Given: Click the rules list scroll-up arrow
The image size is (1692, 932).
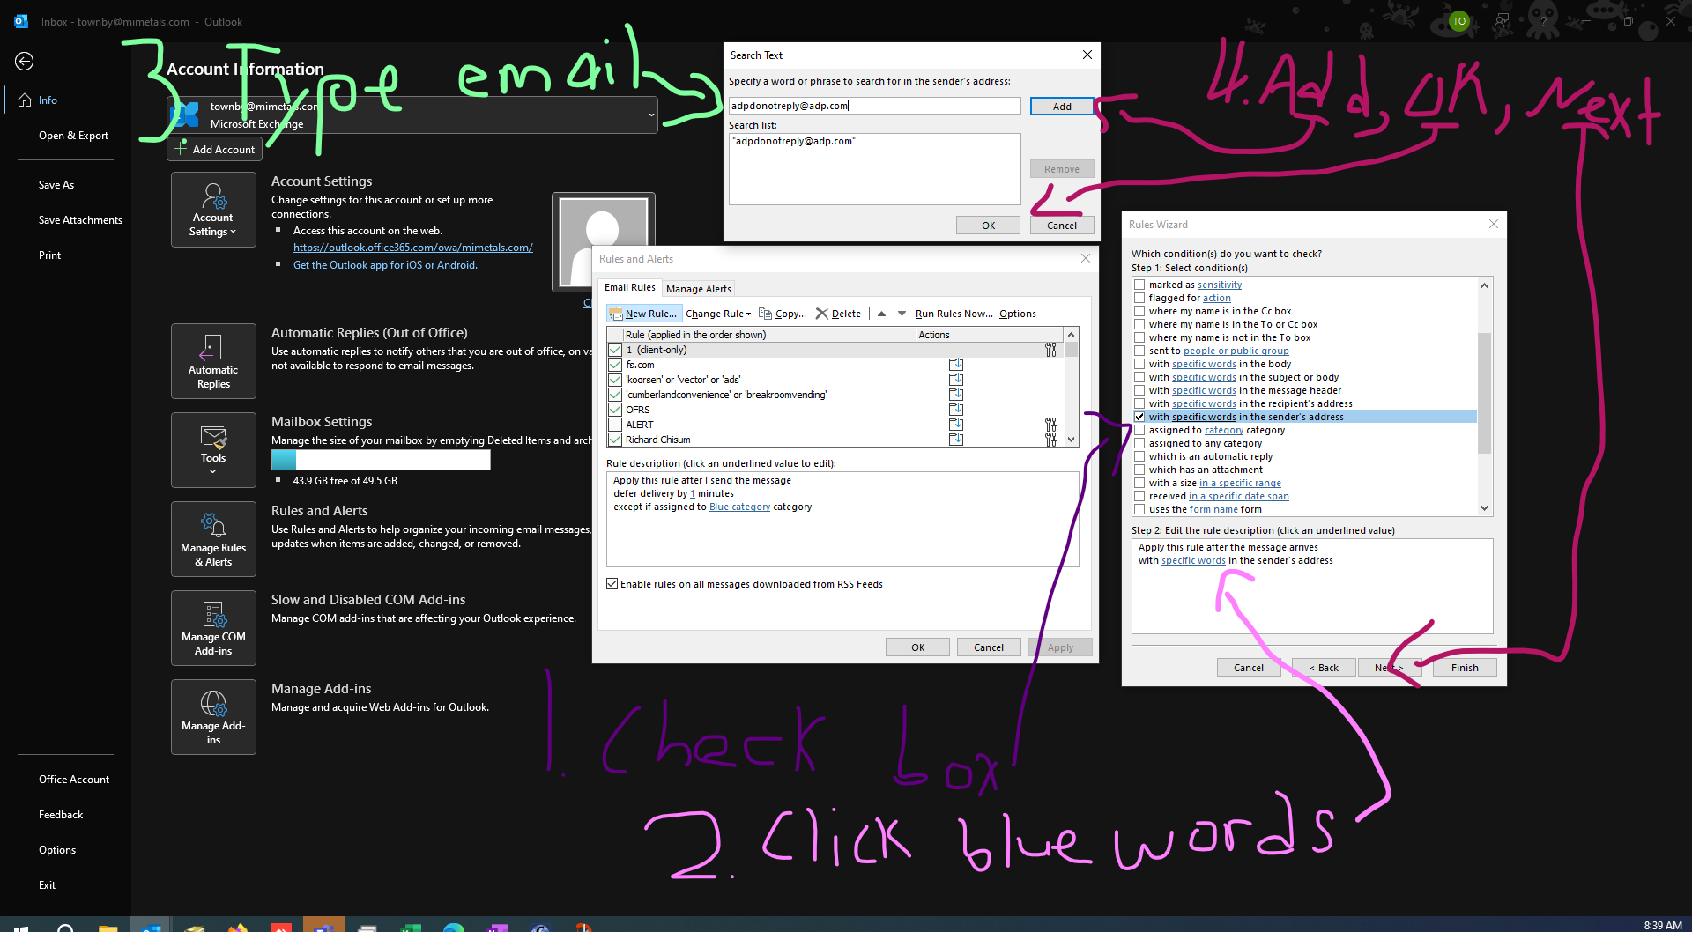Looking at the screenshot, I should pos(1071,335).
